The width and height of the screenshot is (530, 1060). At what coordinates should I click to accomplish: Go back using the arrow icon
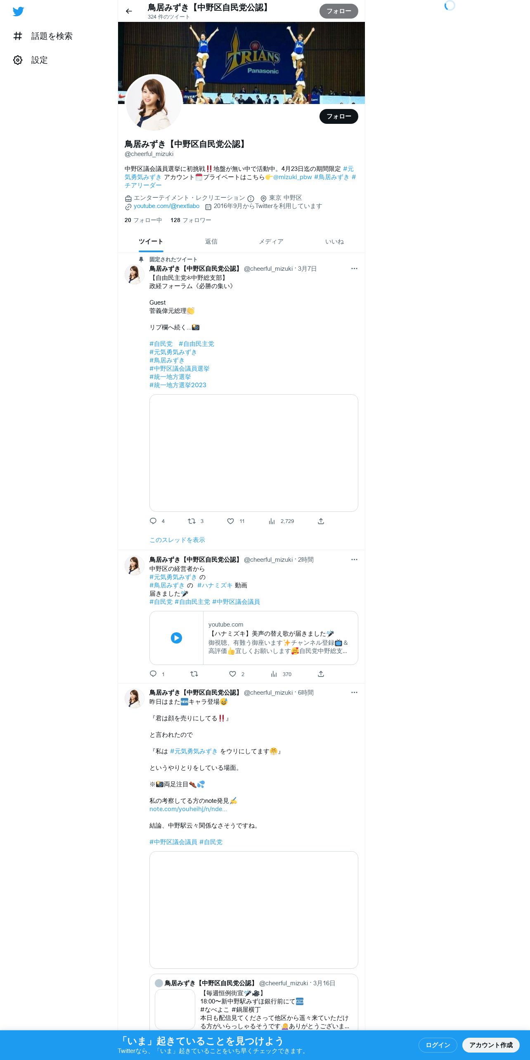tap(129, 11)
